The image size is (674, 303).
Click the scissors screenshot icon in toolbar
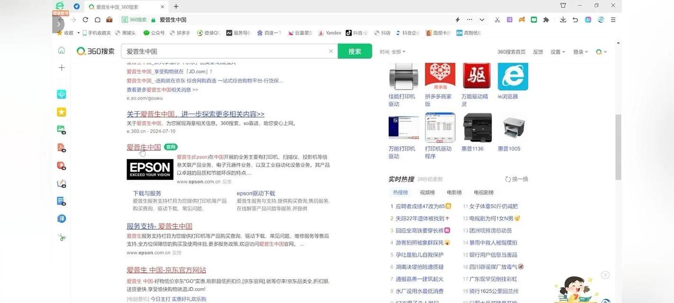497,19
